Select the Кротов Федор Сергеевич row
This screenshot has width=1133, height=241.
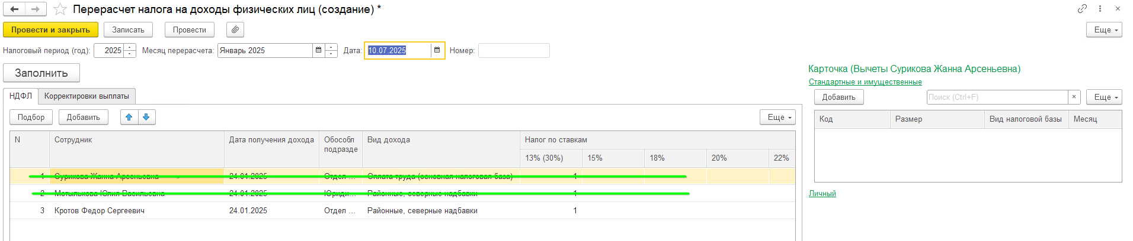(402, 210)
